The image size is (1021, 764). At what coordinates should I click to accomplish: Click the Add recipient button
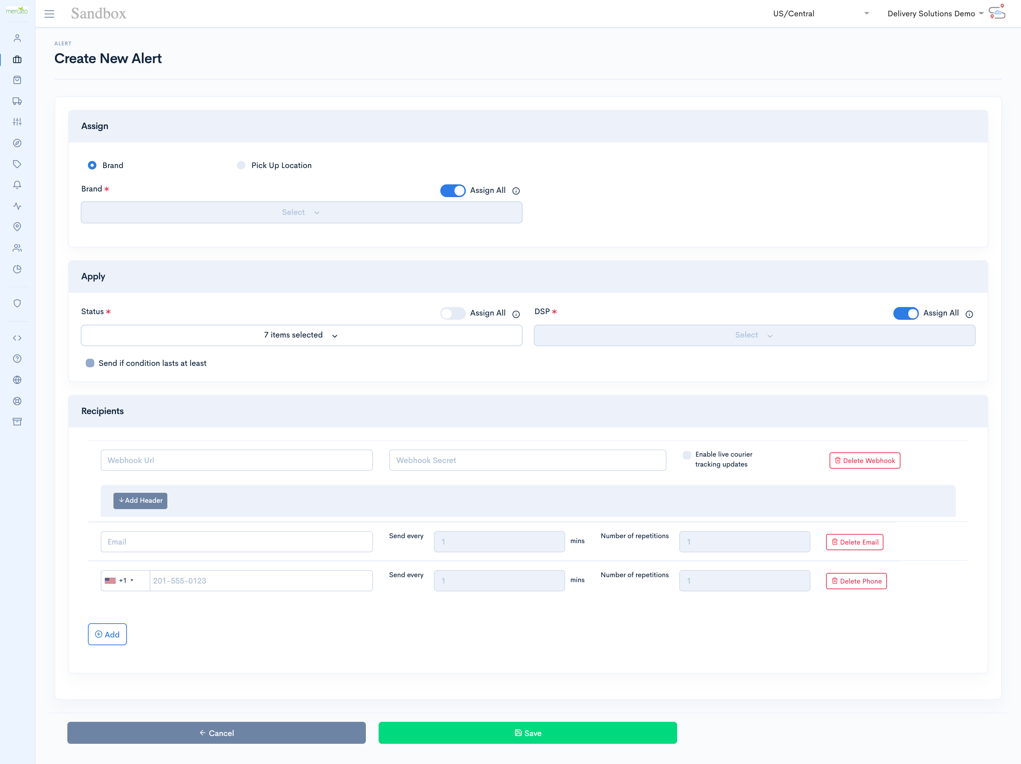107,635
